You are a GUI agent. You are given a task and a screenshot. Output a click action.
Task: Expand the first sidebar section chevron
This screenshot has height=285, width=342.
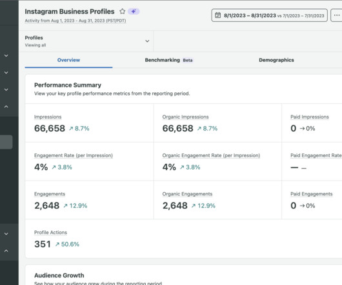coord(6,55)
